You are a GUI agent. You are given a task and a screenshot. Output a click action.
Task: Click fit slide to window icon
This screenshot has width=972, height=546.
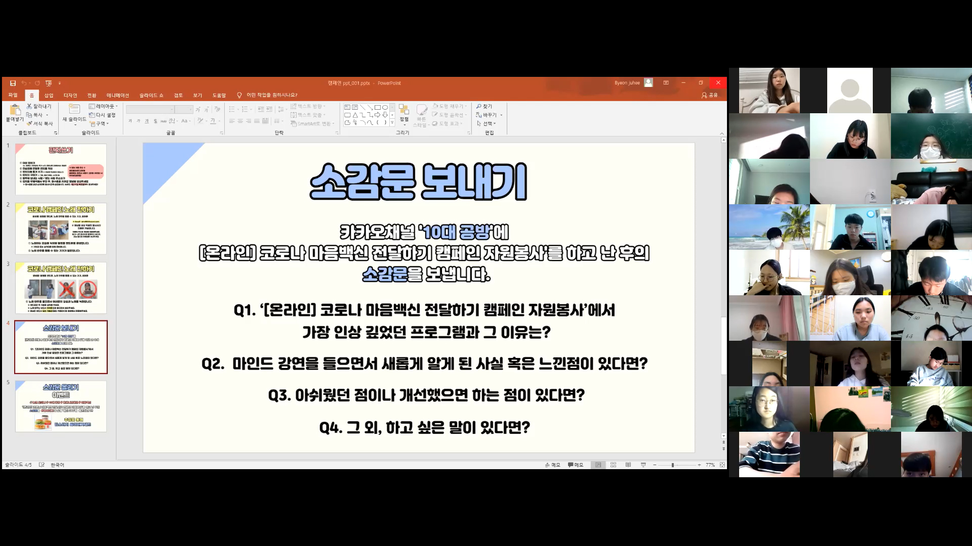tap(722, 465)
